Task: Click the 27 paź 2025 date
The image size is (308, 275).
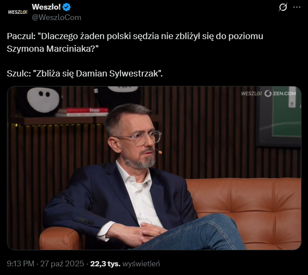Action: click(x=62, y=264)
